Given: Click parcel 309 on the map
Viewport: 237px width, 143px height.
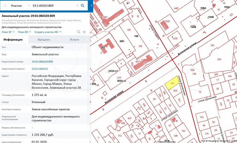Looking at the screenshot, I should point(176,136).
